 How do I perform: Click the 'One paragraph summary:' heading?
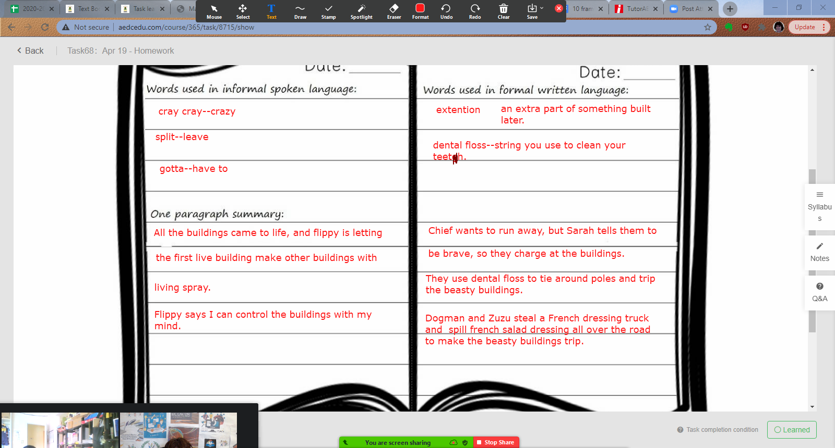click(x=217, y=214)
